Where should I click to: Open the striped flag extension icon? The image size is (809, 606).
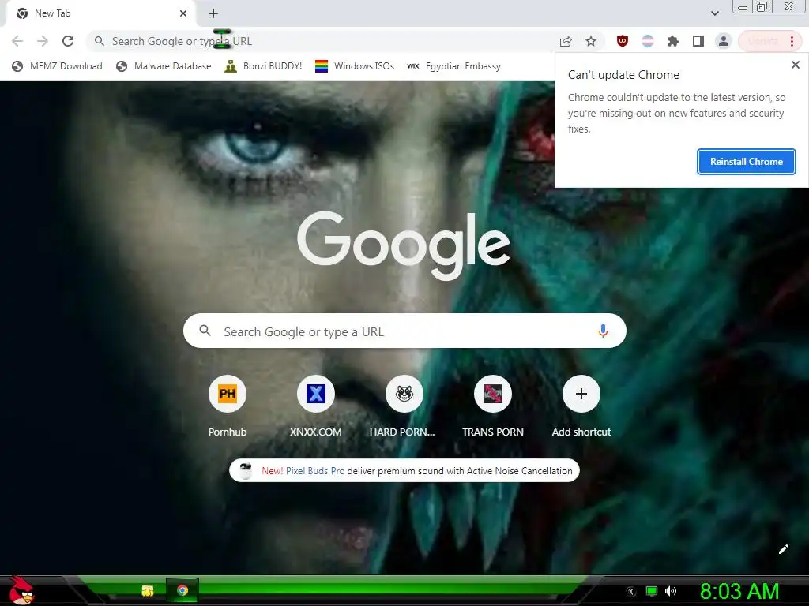tap(648, 41)
